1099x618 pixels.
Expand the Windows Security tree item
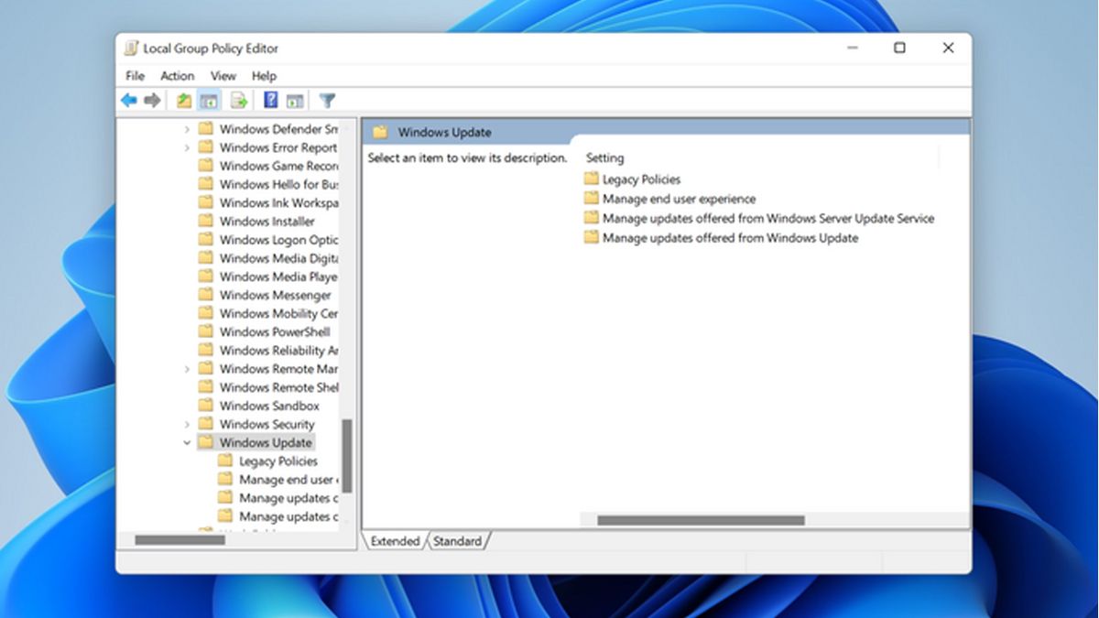[188, 424]
